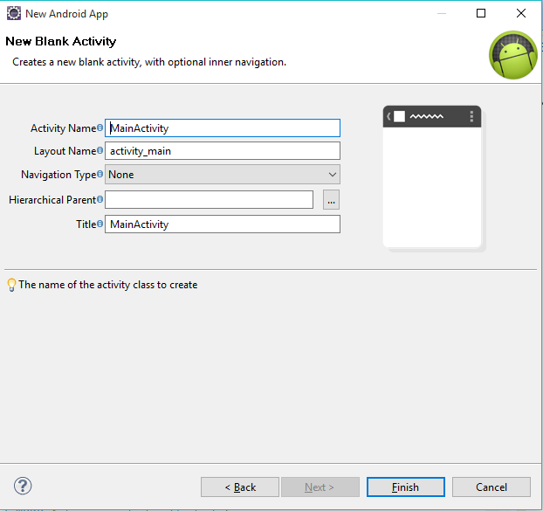Focus the Title text field
Image resolution: width=543 pixels, height=511 pixels.
[223, 224]
